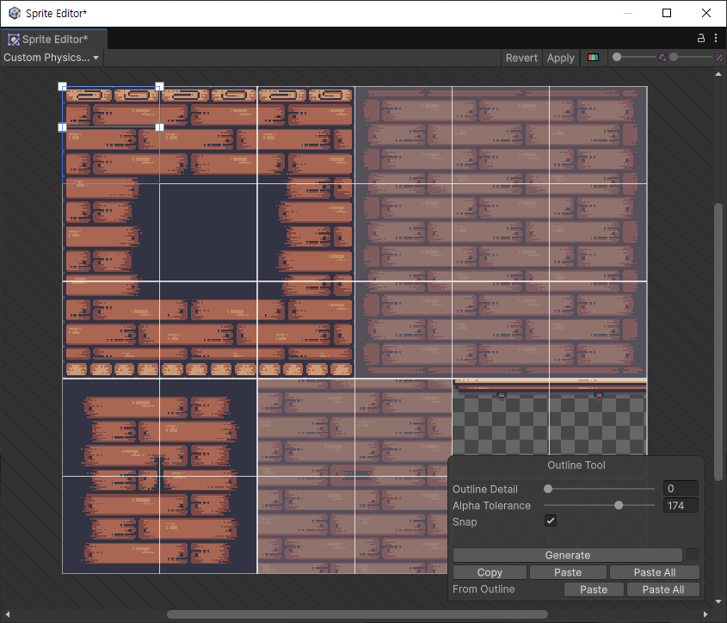Toggle the RGB/alpha channel view icon
Image resolution: width=727 pixels, height=623 pixels.
point(593,58)
